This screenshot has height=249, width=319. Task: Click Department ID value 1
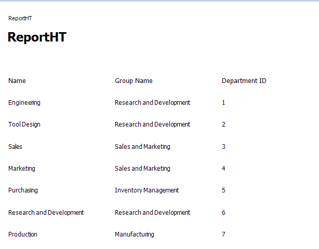pos(223,103)
